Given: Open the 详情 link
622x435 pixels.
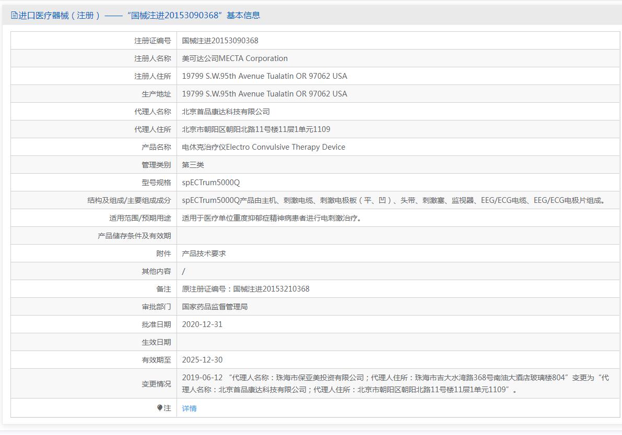Looking at the screenshot, I should pos(189,408).
